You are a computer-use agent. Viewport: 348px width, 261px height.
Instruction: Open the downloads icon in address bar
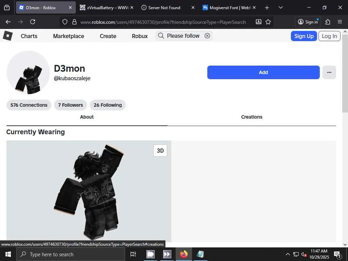pyautogui.click(x=259, y=22)
